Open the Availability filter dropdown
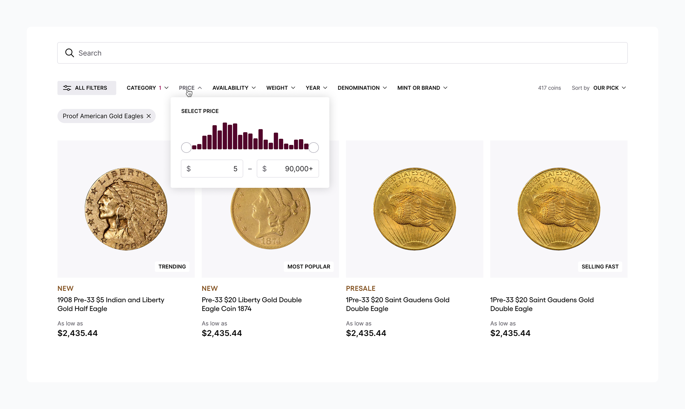The image size is (685, 409). [234, 88]
